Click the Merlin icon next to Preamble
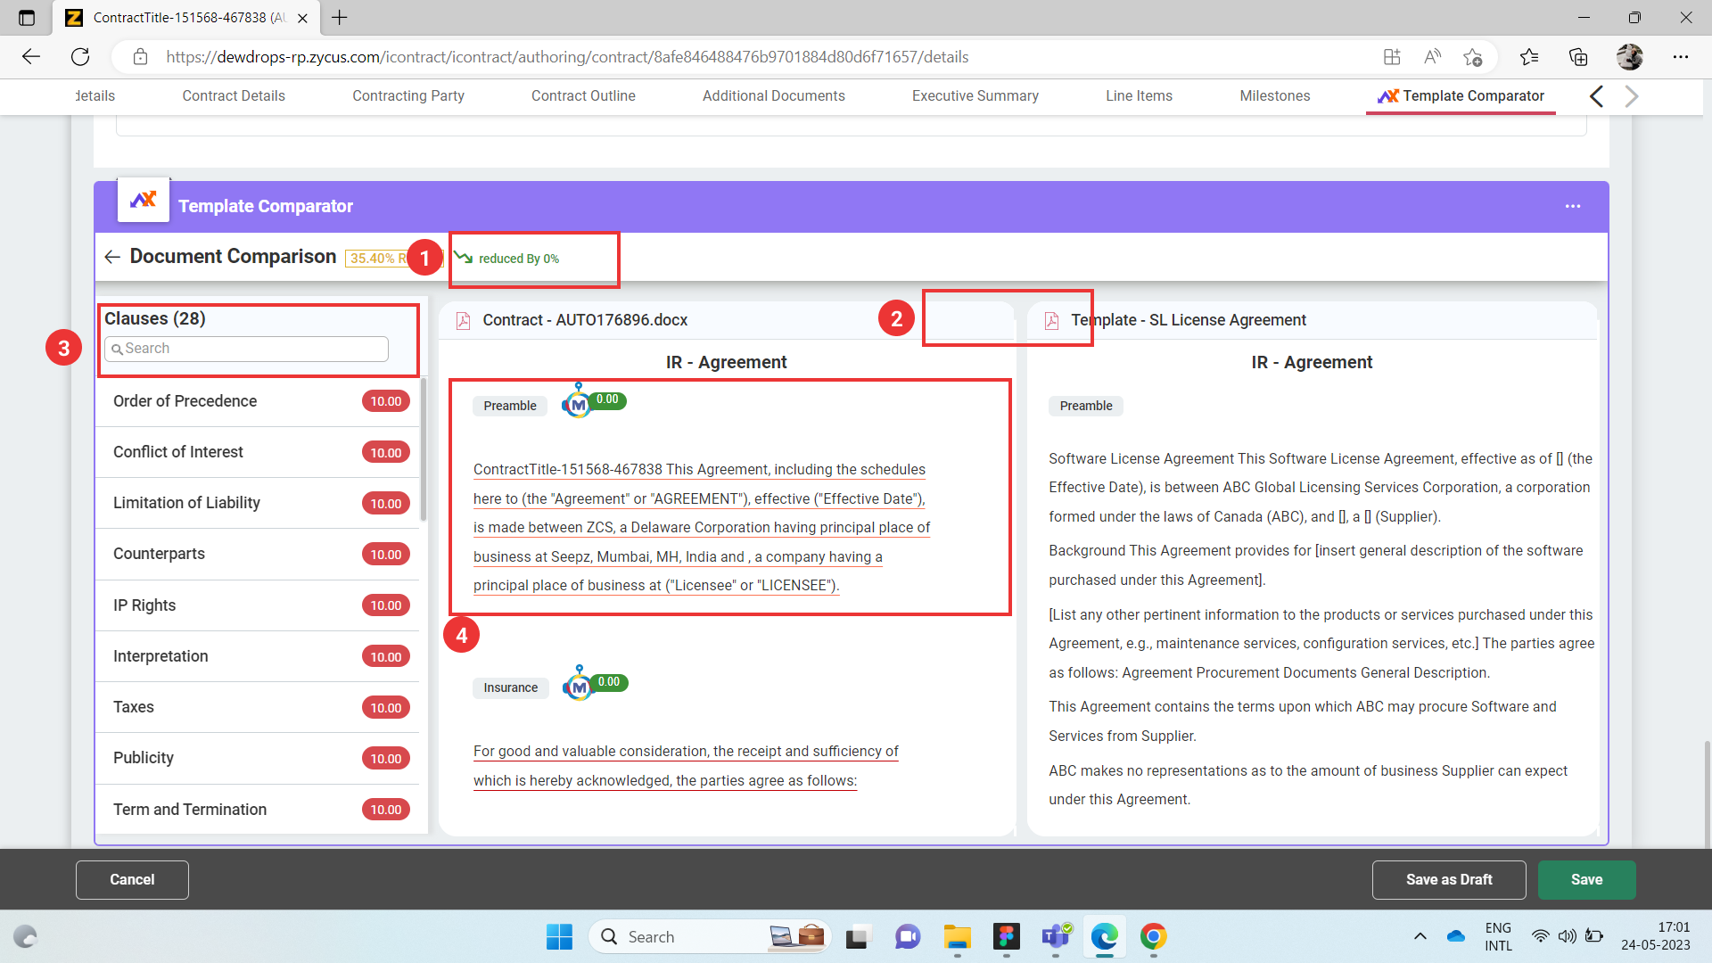This screenshot has height=963, width=1712. point(578,404)
